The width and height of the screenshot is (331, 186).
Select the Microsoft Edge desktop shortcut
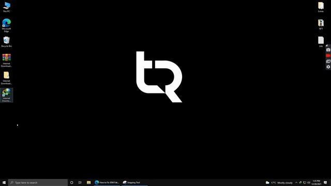(7, 25)
